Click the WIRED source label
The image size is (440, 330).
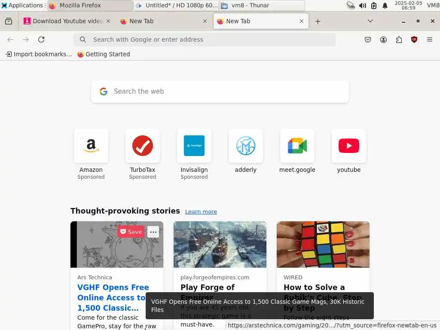click(x=293, y=277)
